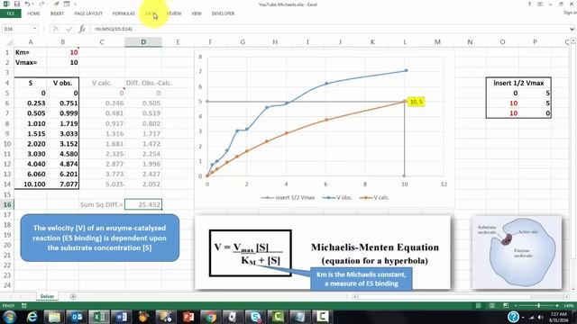
Task: Open the DATA ribbon tab
Action: coord(151,13)
